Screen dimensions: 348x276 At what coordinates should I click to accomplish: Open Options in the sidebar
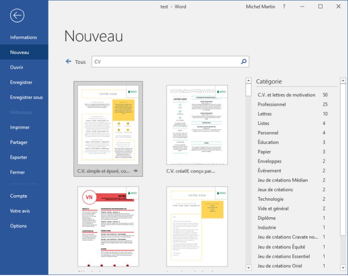tap(19, 226)
